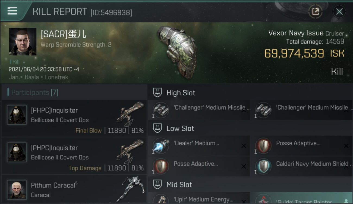Click the 'Dealer' Medium module icon
Screen dimensions: 353x204
161,146
